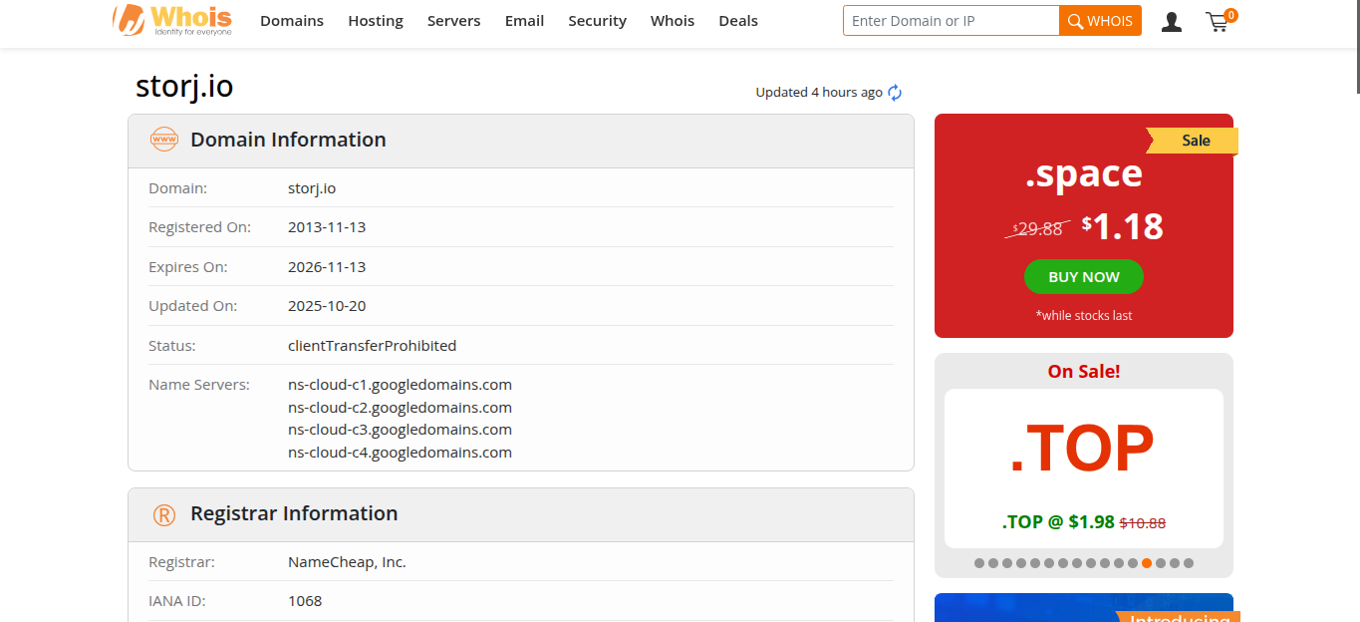The height and width of the screenshot is (622, 1360).
Task: Refresh the whois record with the reload icon
Action: (x=895, y=93)
